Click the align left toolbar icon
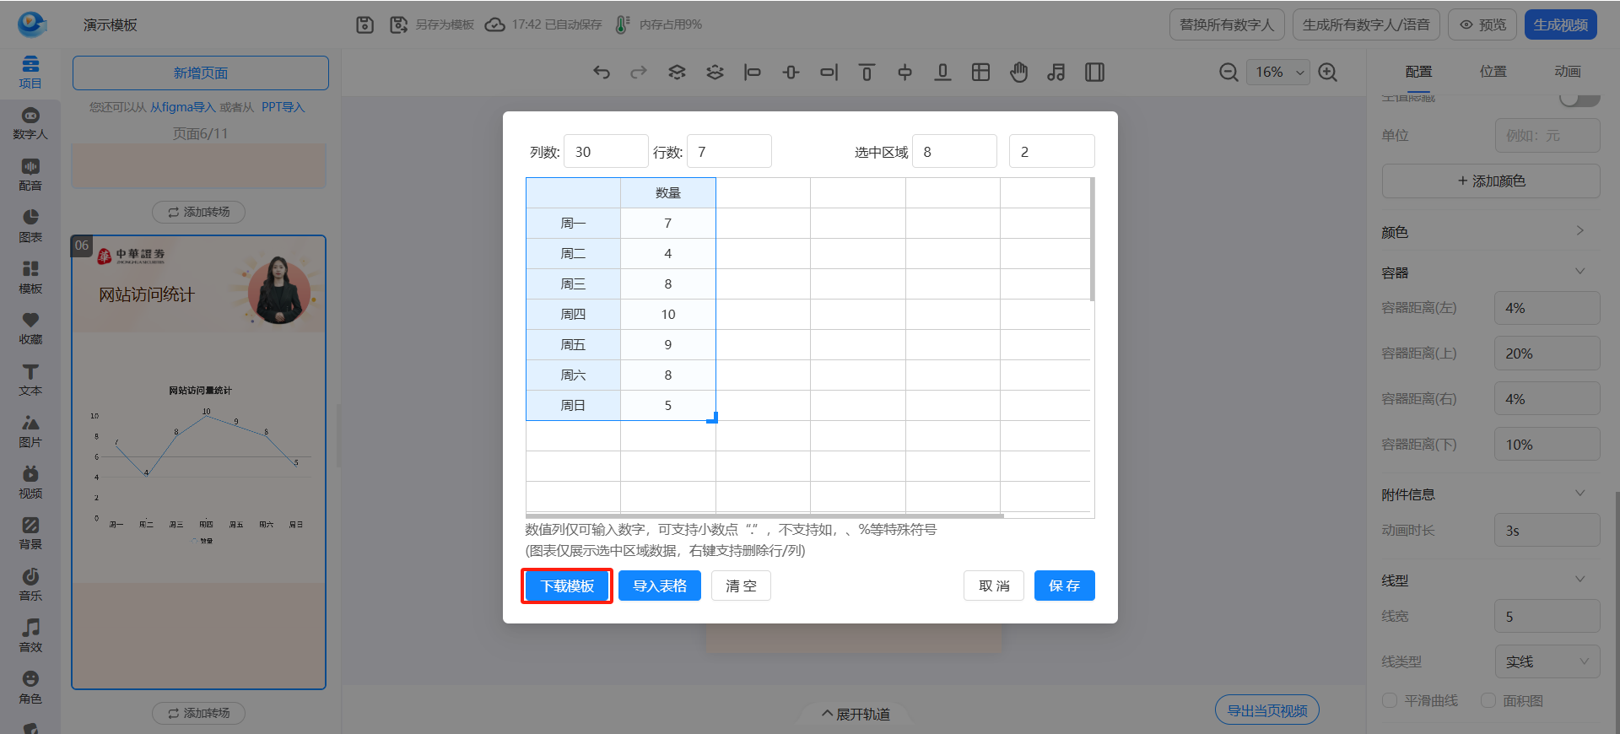The image size is (1620, 734). click(752, 73)
